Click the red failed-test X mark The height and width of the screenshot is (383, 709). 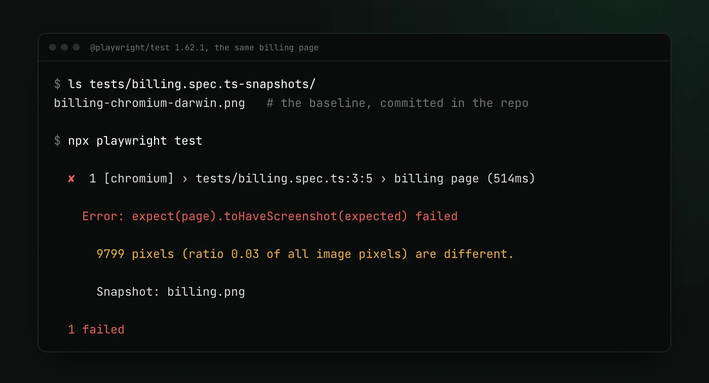coord(71,179)
